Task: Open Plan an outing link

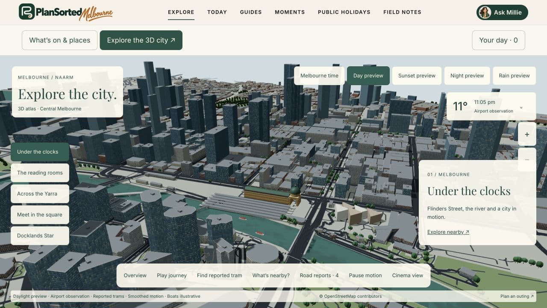Action: 517,296
